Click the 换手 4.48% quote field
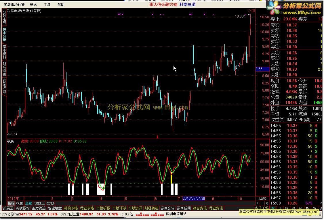324x220 pixels. pos(284,109)
